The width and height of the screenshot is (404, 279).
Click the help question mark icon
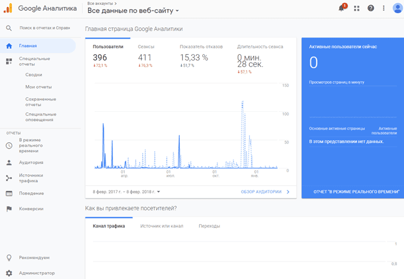[370, 8]
